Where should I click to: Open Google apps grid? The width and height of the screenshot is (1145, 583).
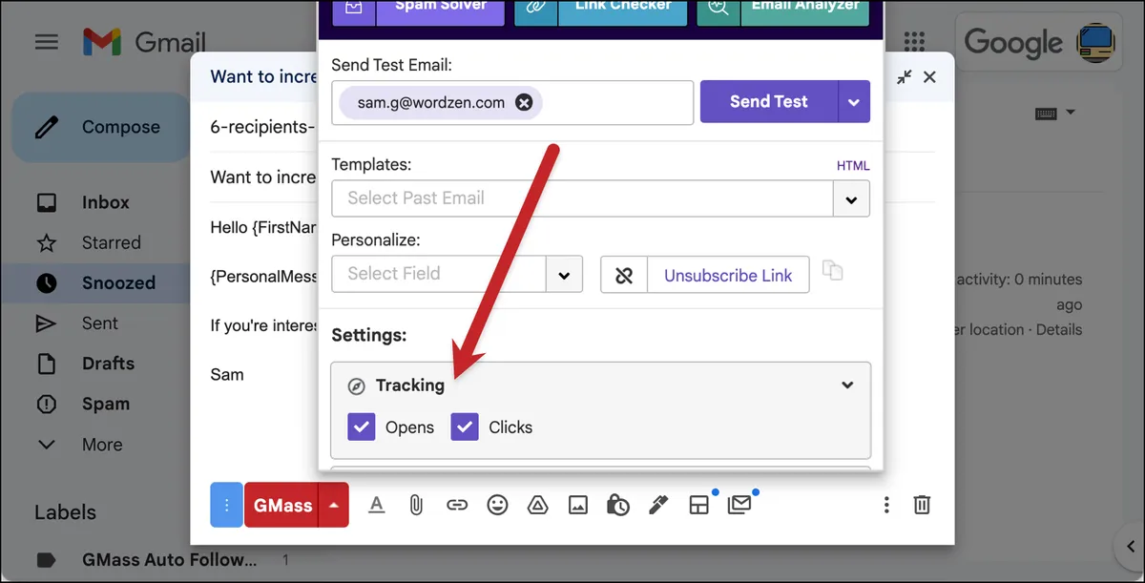[914, 42]
